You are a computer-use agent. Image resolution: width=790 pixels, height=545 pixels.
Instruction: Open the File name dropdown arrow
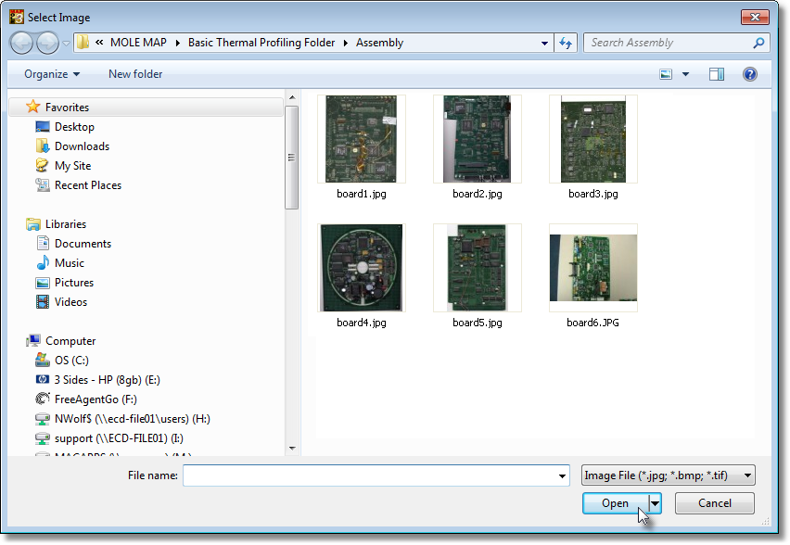[562, 476]
